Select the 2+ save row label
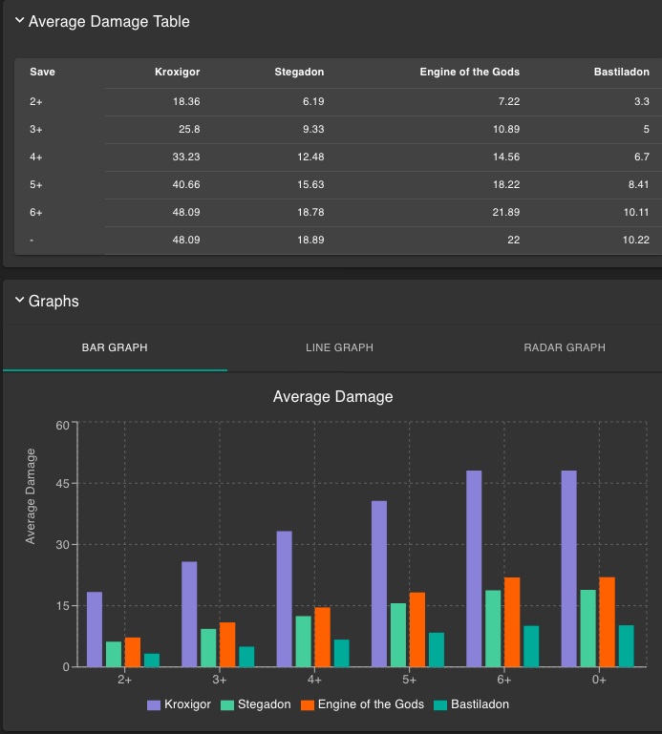The image size is (662, 734). click(x=36, y=101)
